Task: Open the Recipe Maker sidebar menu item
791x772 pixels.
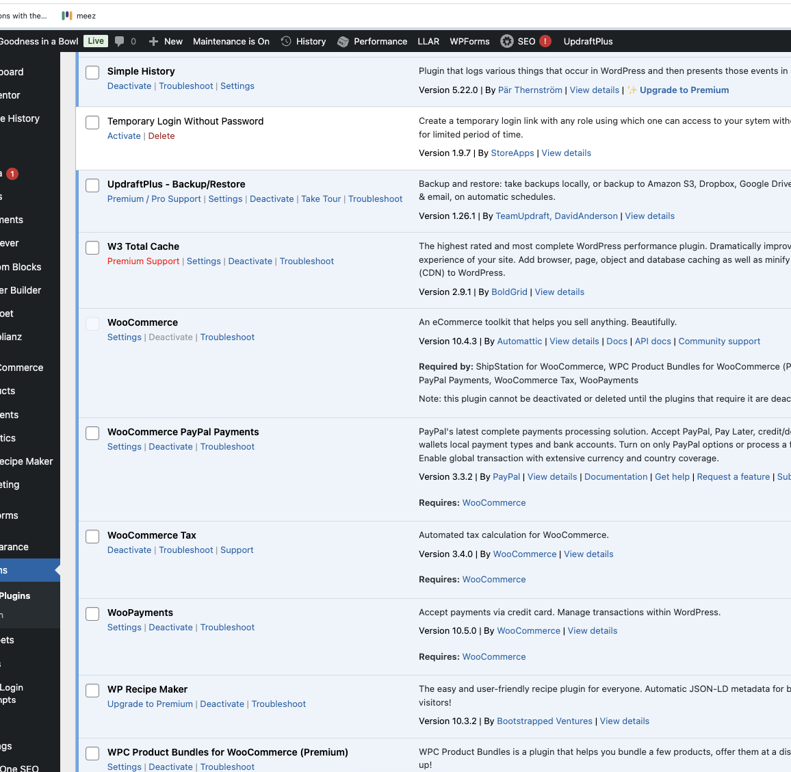Action: click(26, 461)
